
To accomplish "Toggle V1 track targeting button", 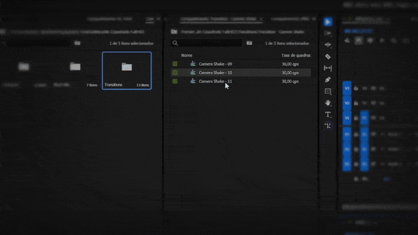I will pos(347,119).
